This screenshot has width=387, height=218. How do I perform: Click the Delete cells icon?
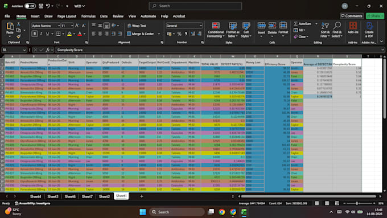(272, 26)
